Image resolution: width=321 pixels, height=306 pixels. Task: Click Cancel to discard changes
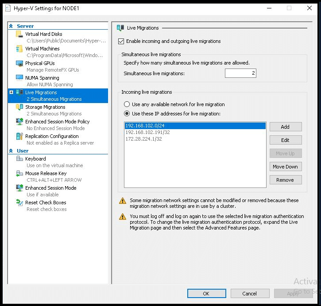[250, 294]
